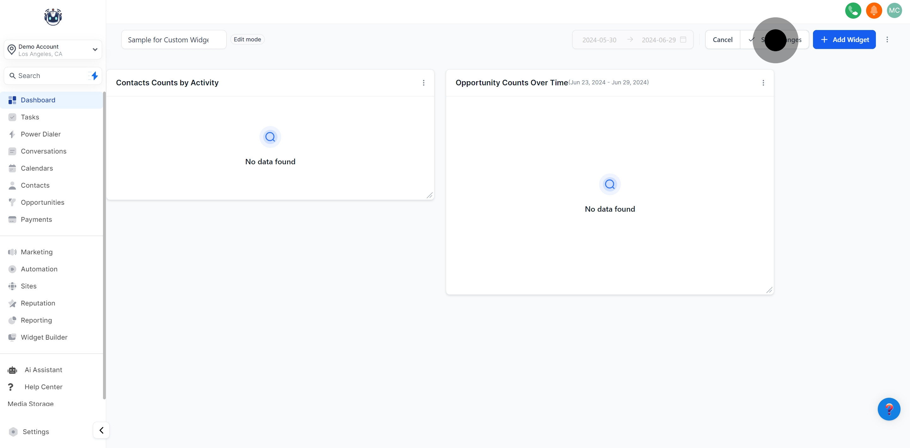Open Contacts Counts by Activity widget options
The image size is (910, 448).
click(423, 83)
